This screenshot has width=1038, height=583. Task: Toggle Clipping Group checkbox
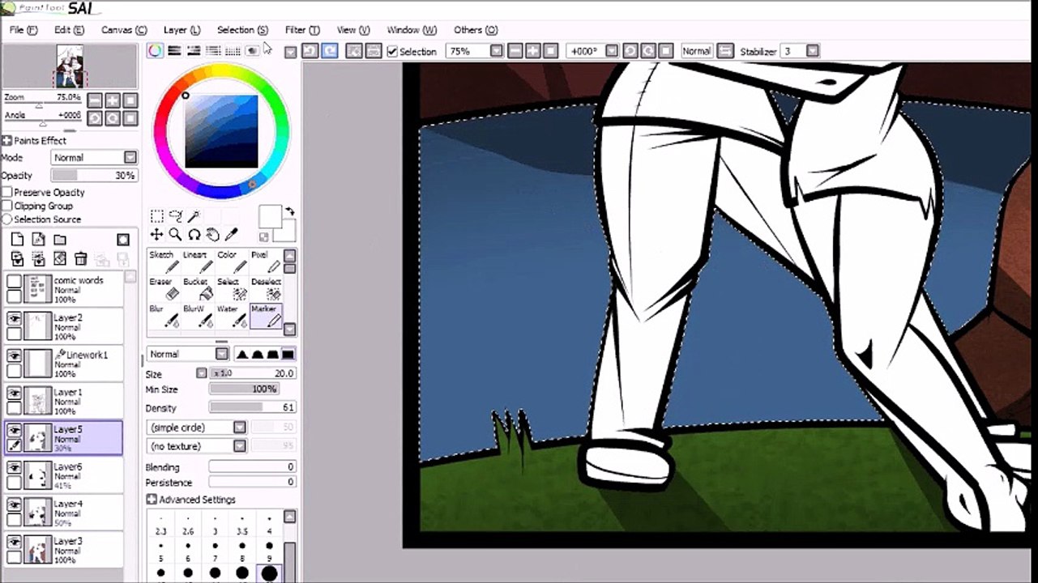pos(7,206)
